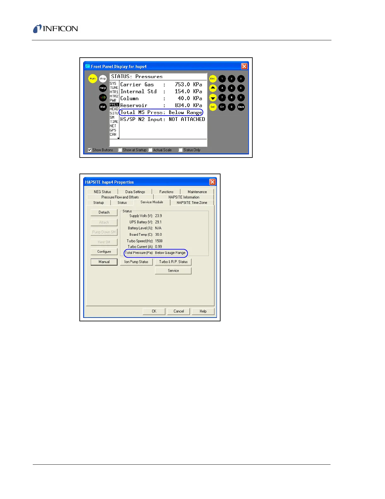Select PWR in the status list
Viewport: 385px width, 499px height.
[x=113, y=100]
